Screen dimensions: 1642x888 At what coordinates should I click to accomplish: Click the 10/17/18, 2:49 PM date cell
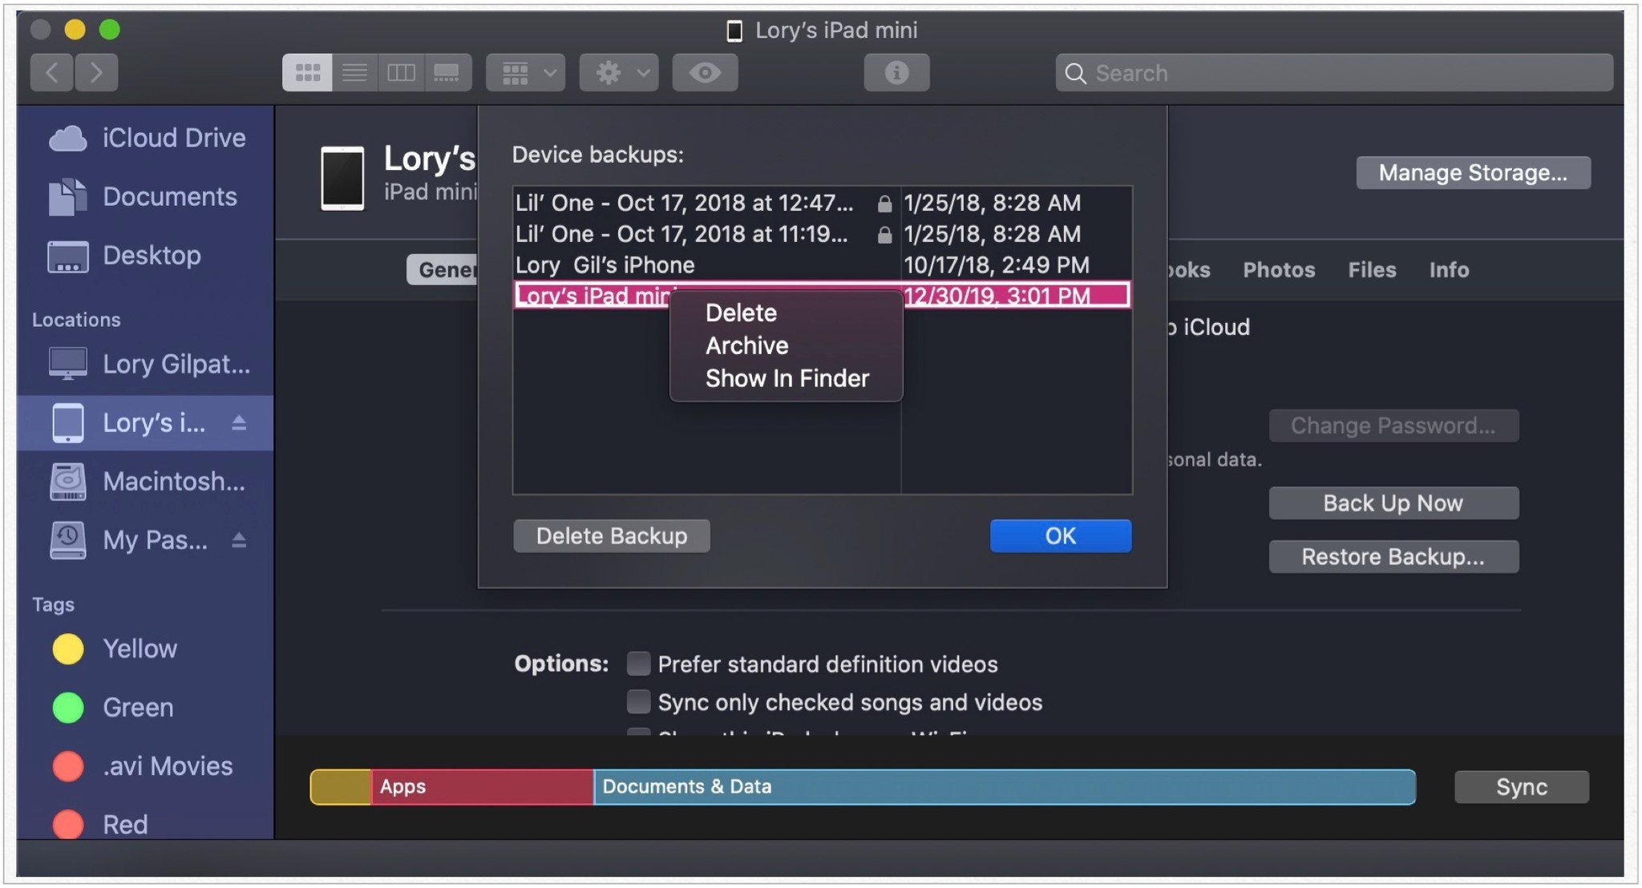tap(997, 265)
